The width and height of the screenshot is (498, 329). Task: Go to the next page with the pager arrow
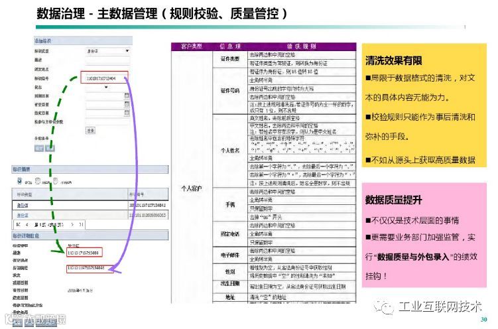coord(72,224)
